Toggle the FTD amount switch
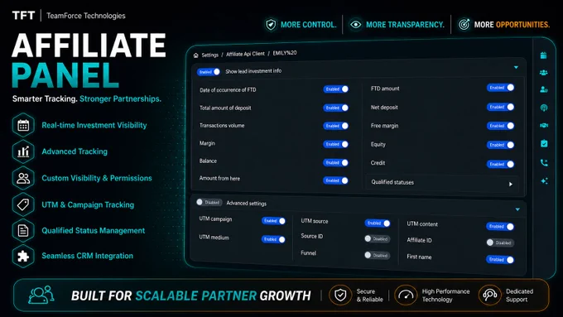The height and width of the screenshot is (317, 563). coord(501,88)
